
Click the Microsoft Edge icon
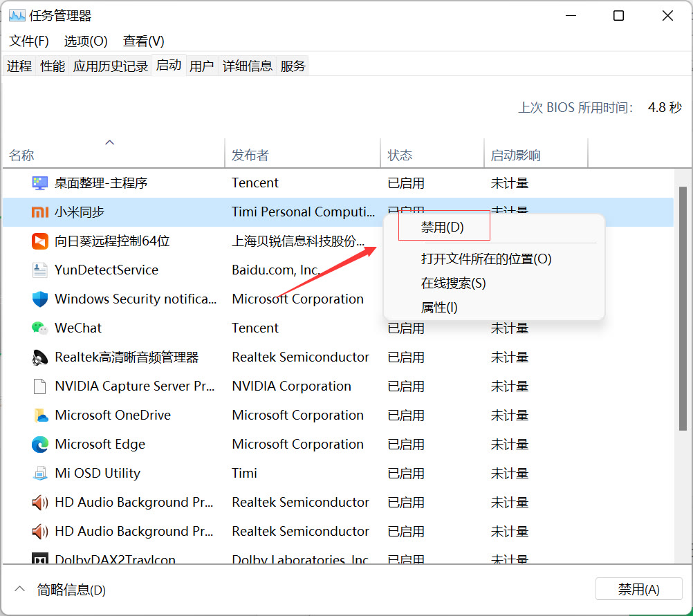39,444
